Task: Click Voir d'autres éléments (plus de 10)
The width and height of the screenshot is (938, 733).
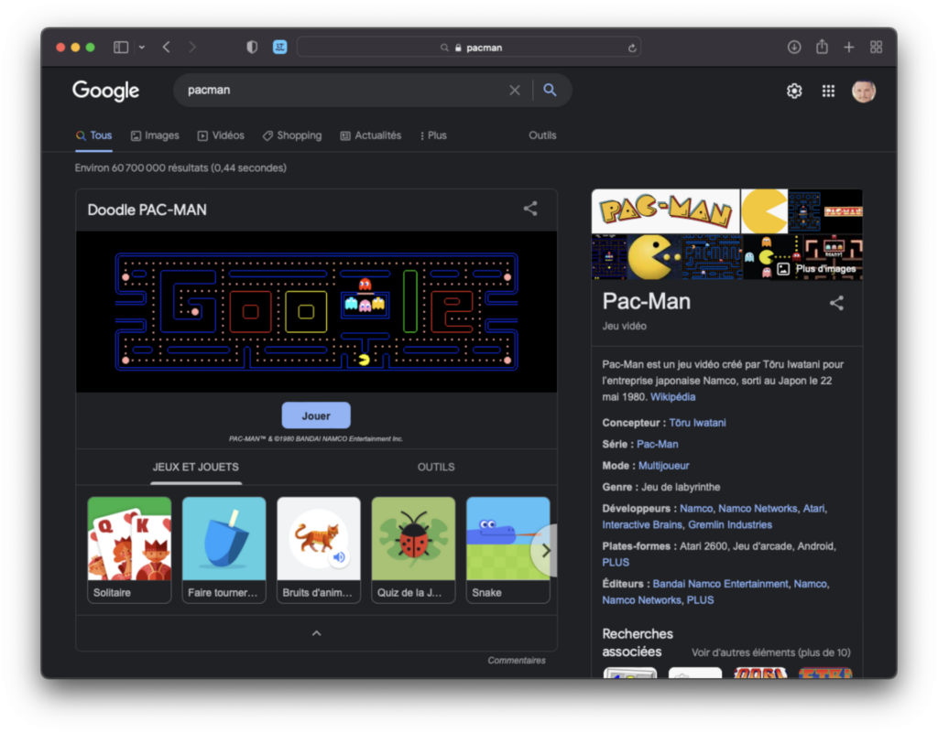Action: (x=771, y=652)
